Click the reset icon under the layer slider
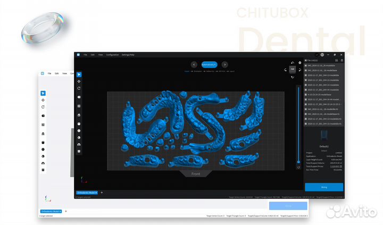This screenshot has width=383, height=225. (298, 168)
